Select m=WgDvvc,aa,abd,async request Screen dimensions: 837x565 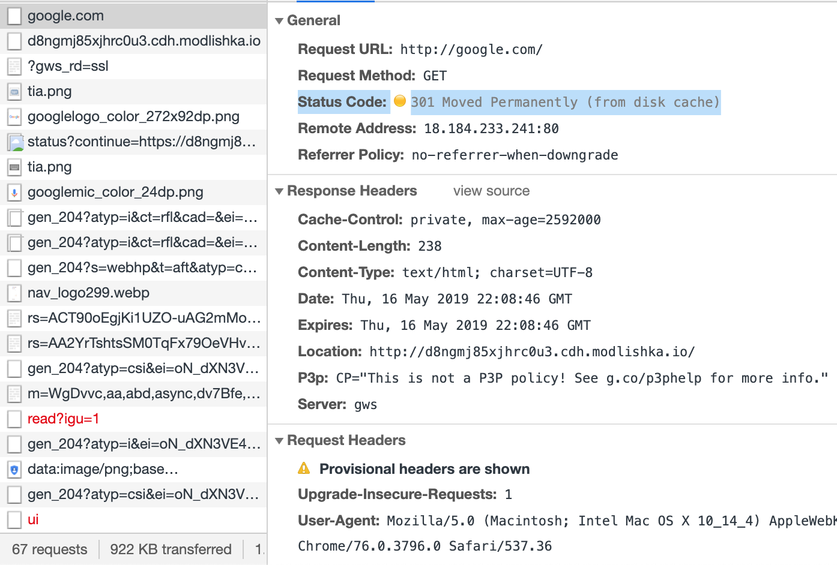(x=133, y=393)
